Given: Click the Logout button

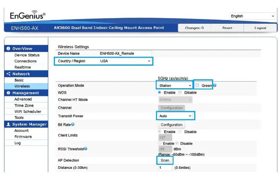Looking at the screenshot, I should click(260, 28).
